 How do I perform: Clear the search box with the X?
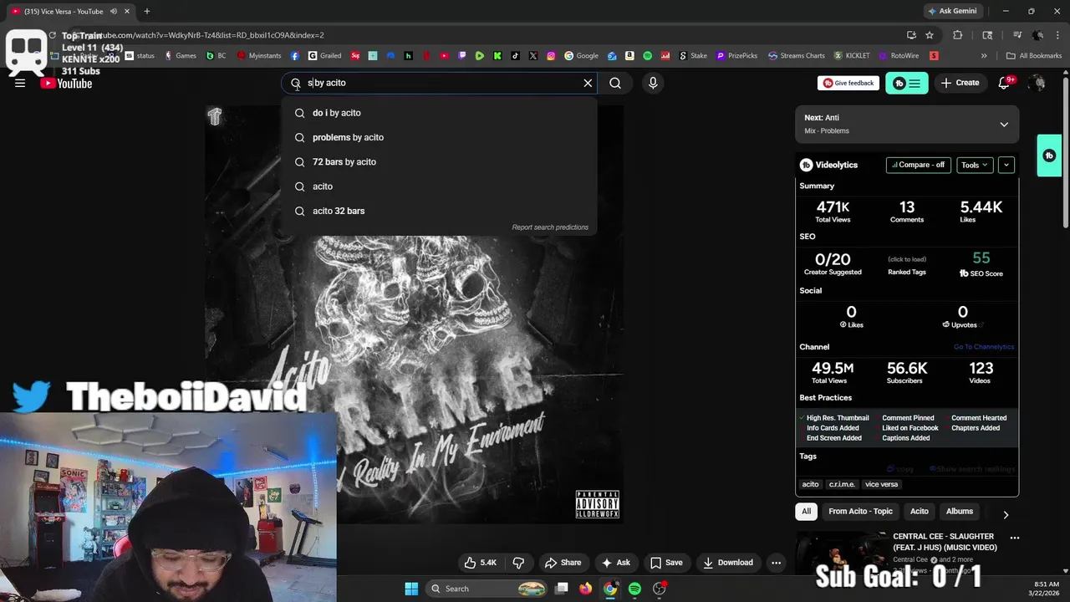pyautogui.click(x=588, y=83)
